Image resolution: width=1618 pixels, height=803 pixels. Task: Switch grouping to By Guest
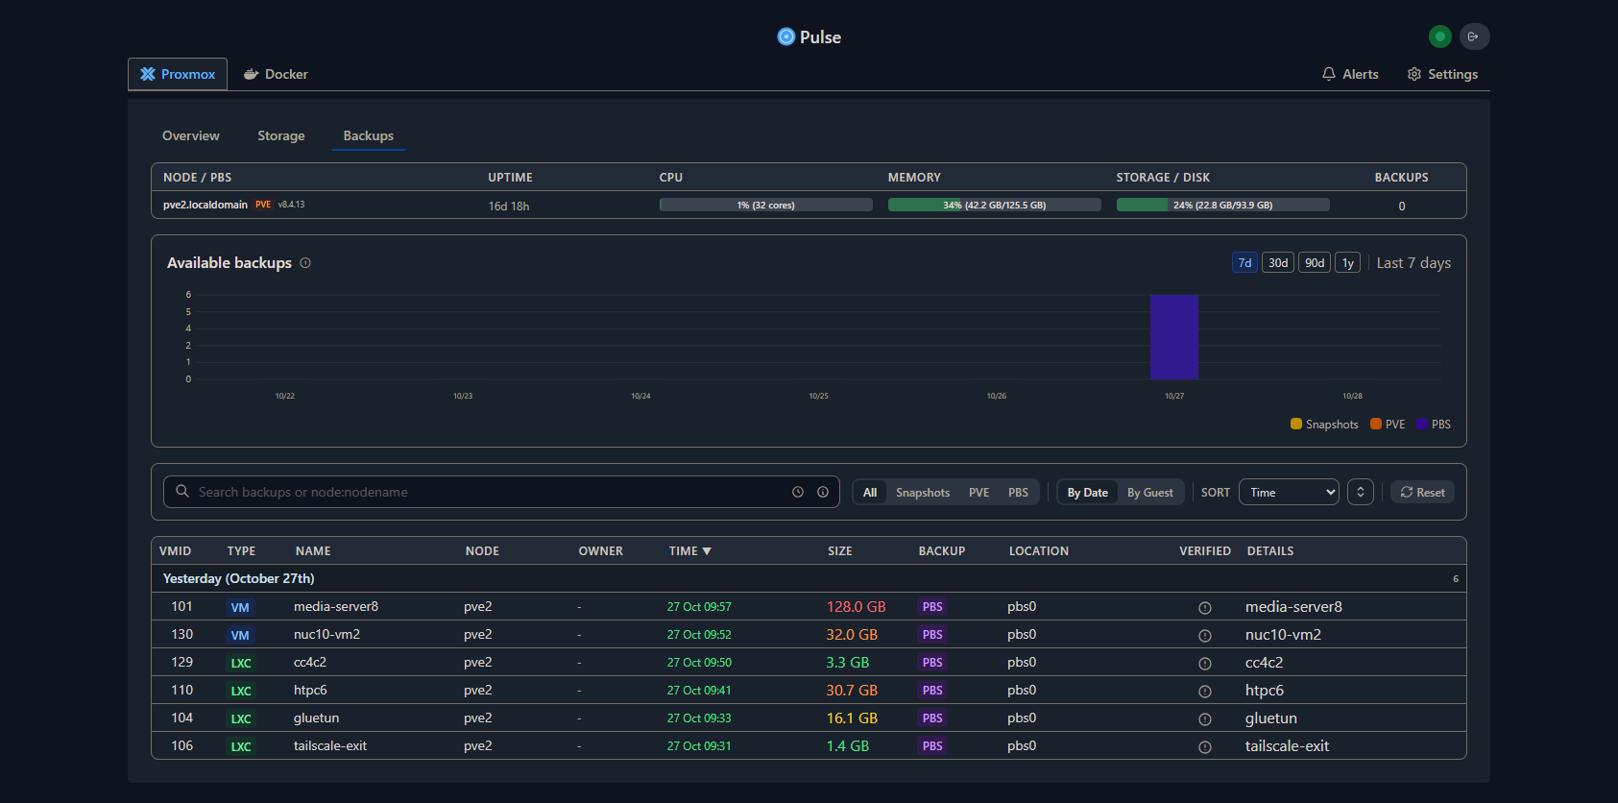(1149, 493)
